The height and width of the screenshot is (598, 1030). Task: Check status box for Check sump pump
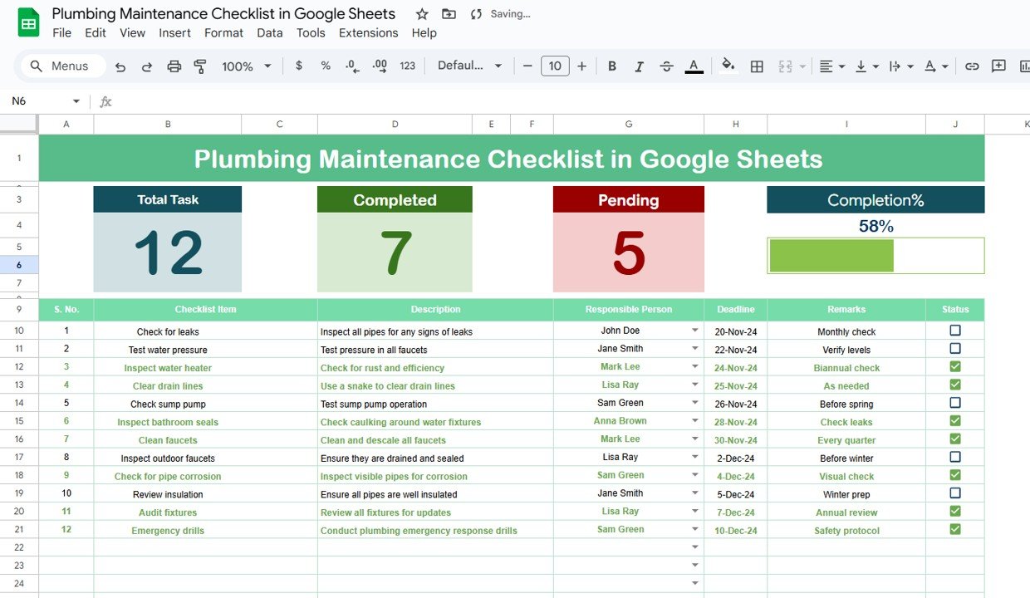(x=955, y=403)
